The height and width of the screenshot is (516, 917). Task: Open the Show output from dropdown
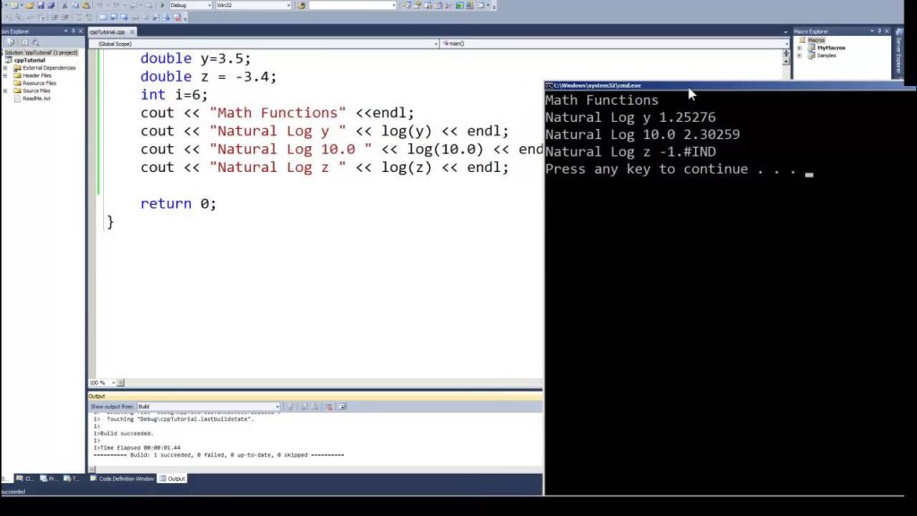click(209, 407)
